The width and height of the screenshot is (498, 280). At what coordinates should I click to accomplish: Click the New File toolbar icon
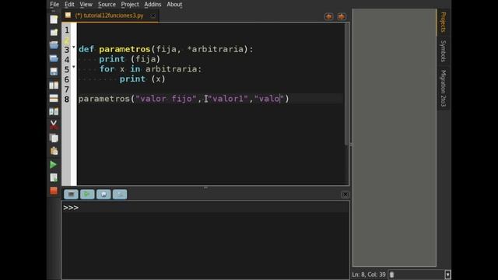(54, 19)
